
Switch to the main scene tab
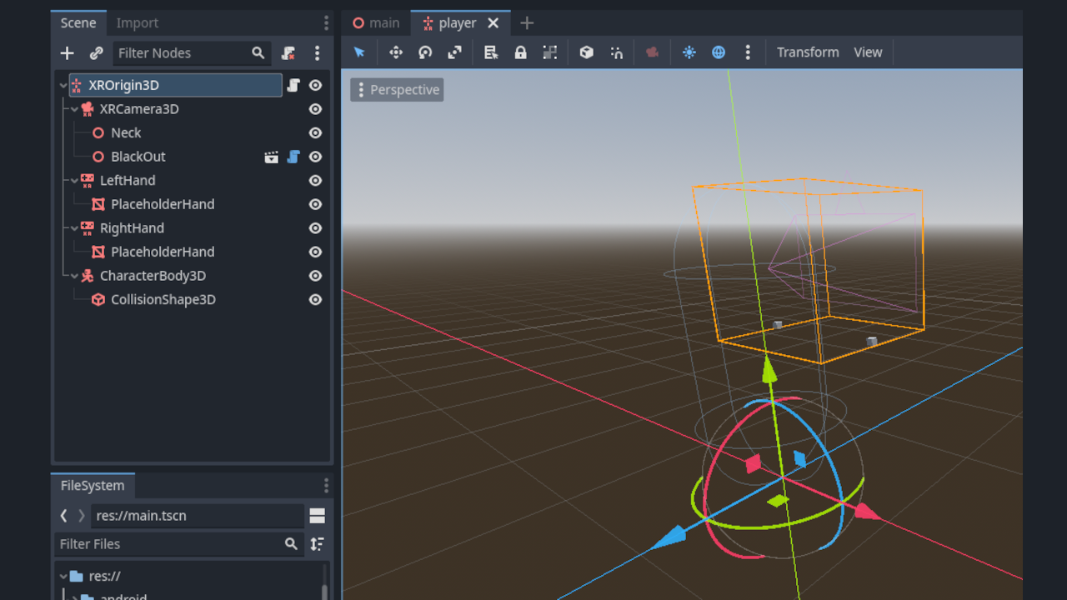[376, 23]
